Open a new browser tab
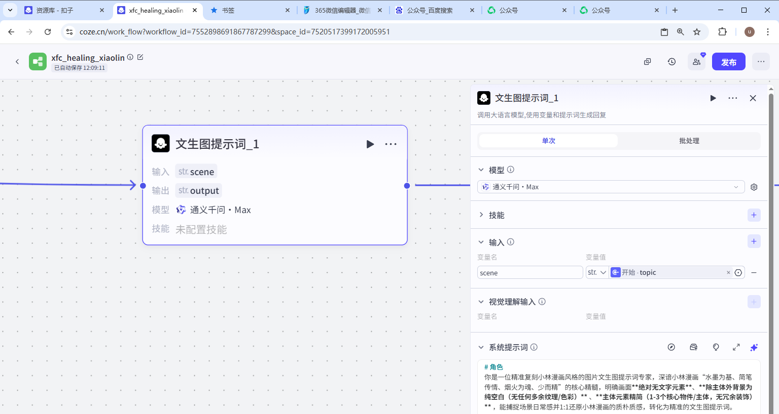Viewport: 779px width, 414px height. 675,10
